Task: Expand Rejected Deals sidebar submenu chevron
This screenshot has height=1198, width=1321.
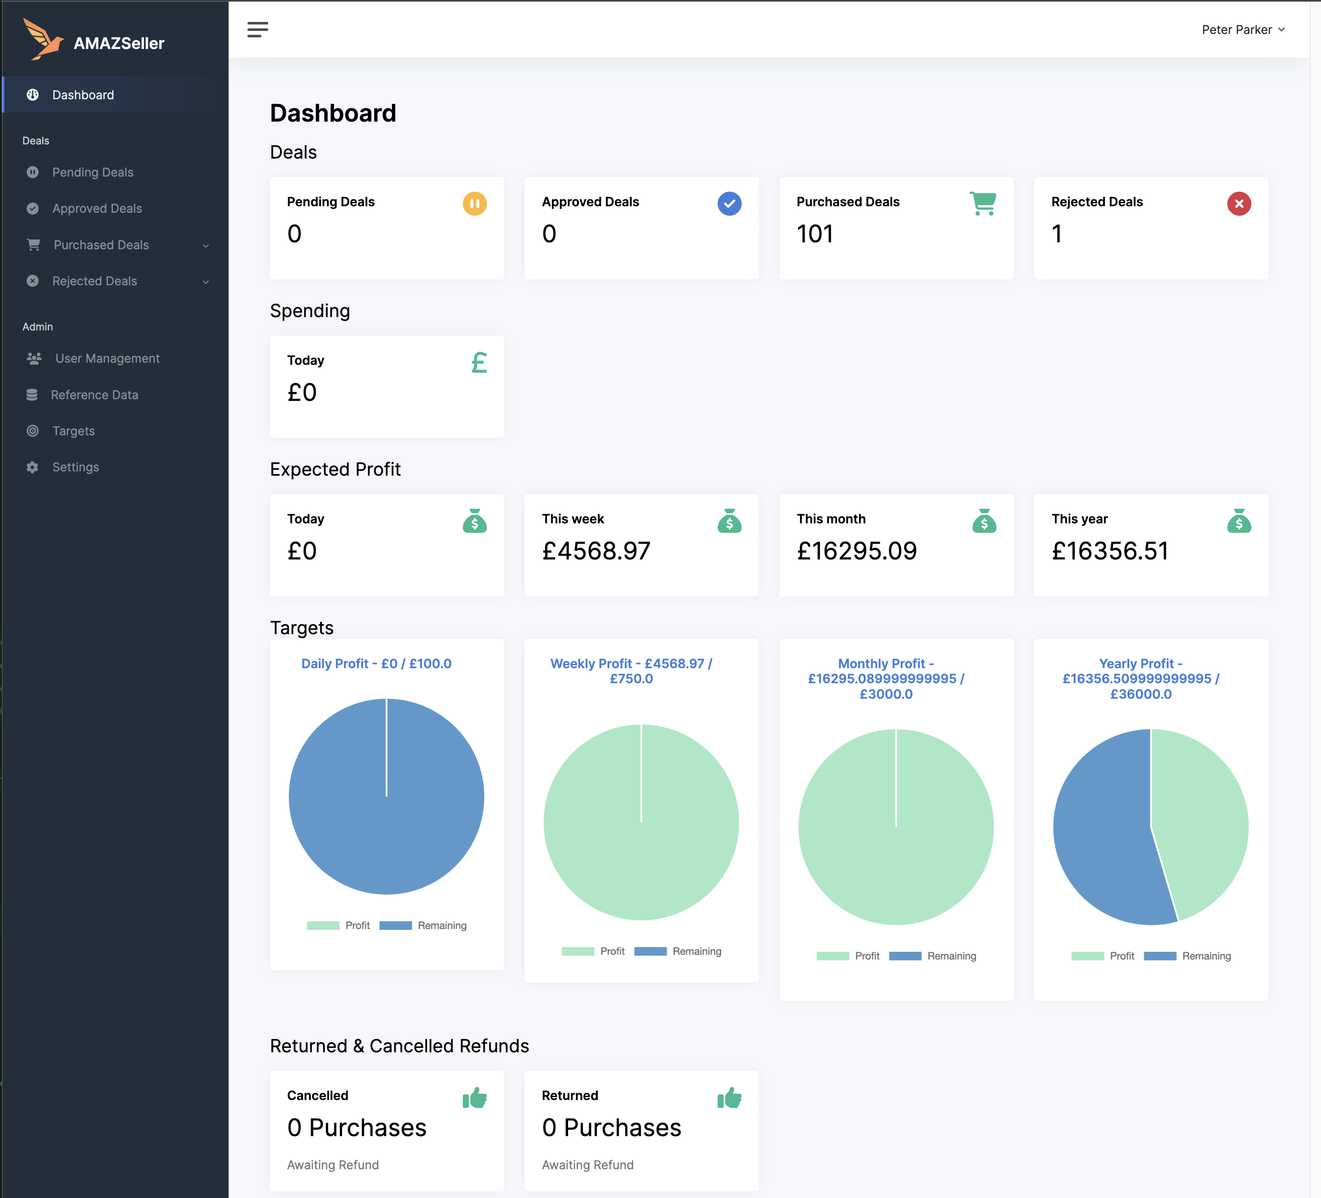Action: pyautogui.click(x=206, y=282)
